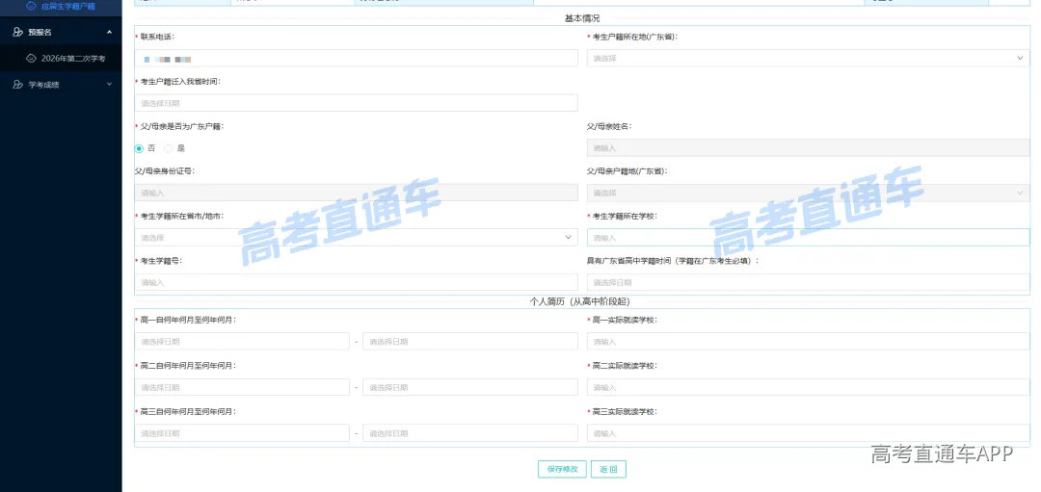This screenshot has height=492, width=1041.
Task: Click the 高二实际就读学校 input field
Action: click(808, 387)
